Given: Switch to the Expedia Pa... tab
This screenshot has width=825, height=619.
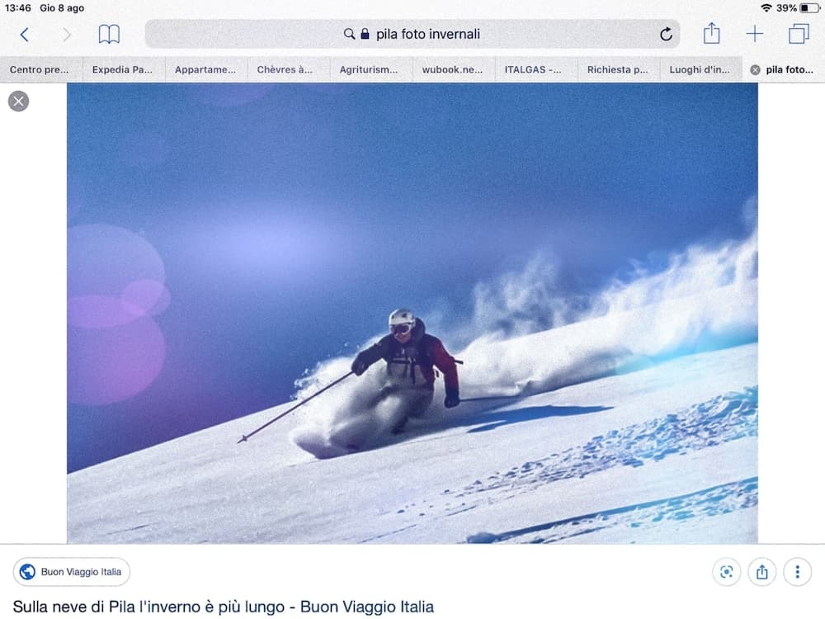Looking at the screenshot, I should [124, 69].
